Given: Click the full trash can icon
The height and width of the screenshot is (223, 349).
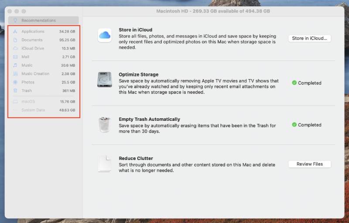Looking at the screenshot, I should point(105,124).
